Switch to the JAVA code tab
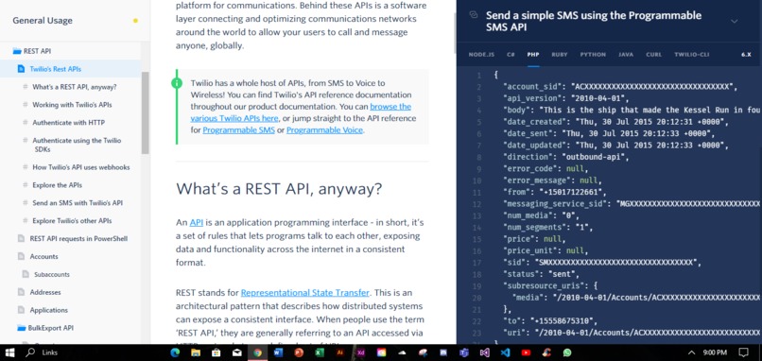 (626, 55)
